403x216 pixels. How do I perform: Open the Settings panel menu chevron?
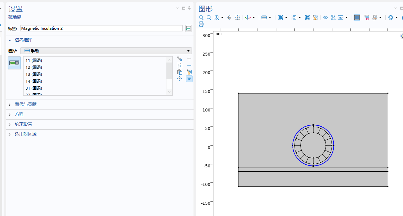tap(177, 8)
